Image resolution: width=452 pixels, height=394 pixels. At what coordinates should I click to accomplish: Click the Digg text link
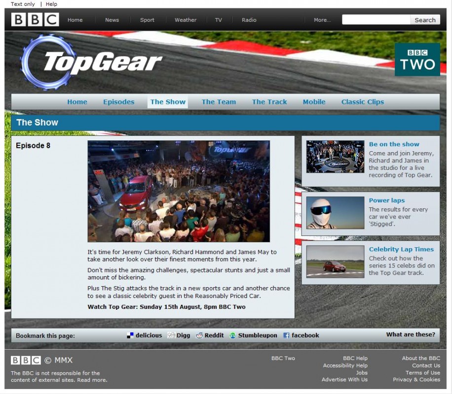[x=184, y=335]
